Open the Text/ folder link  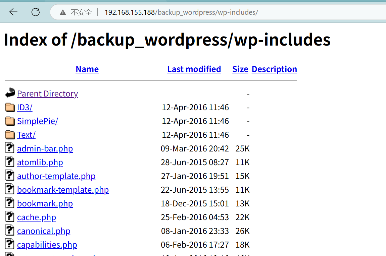pyautogui.click(x=26, y=135)
